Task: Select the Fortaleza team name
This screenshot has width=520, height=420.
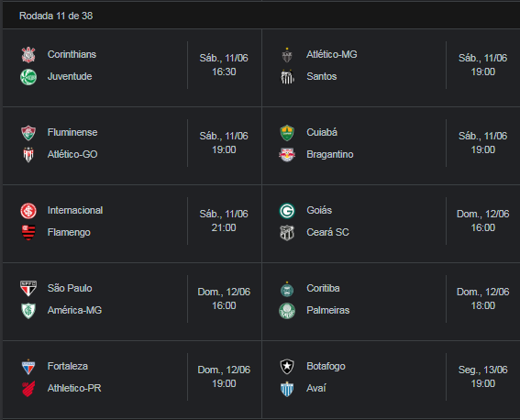Action: pyautogui.click(x=68, y=366)
